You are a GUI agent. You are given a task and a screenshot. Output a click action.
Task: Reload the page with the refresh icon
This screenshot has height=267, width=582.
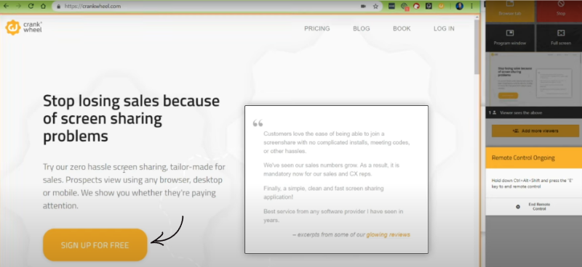pyautogui.click(x=31, y=6)
